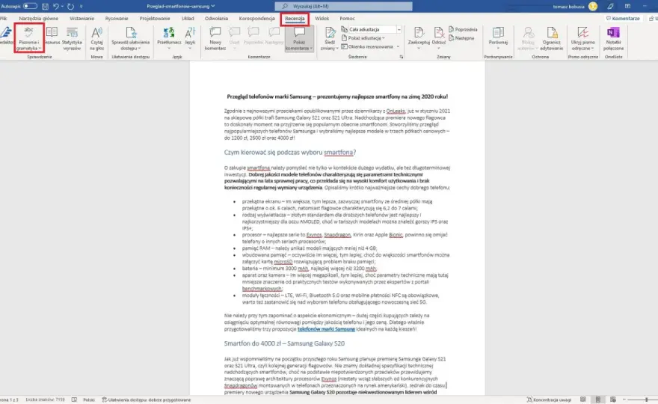The height and width of the screenshot is (404, 658).
Task: Follow the telefonów marki Samsung hyperlink
Action: [326, 329]
